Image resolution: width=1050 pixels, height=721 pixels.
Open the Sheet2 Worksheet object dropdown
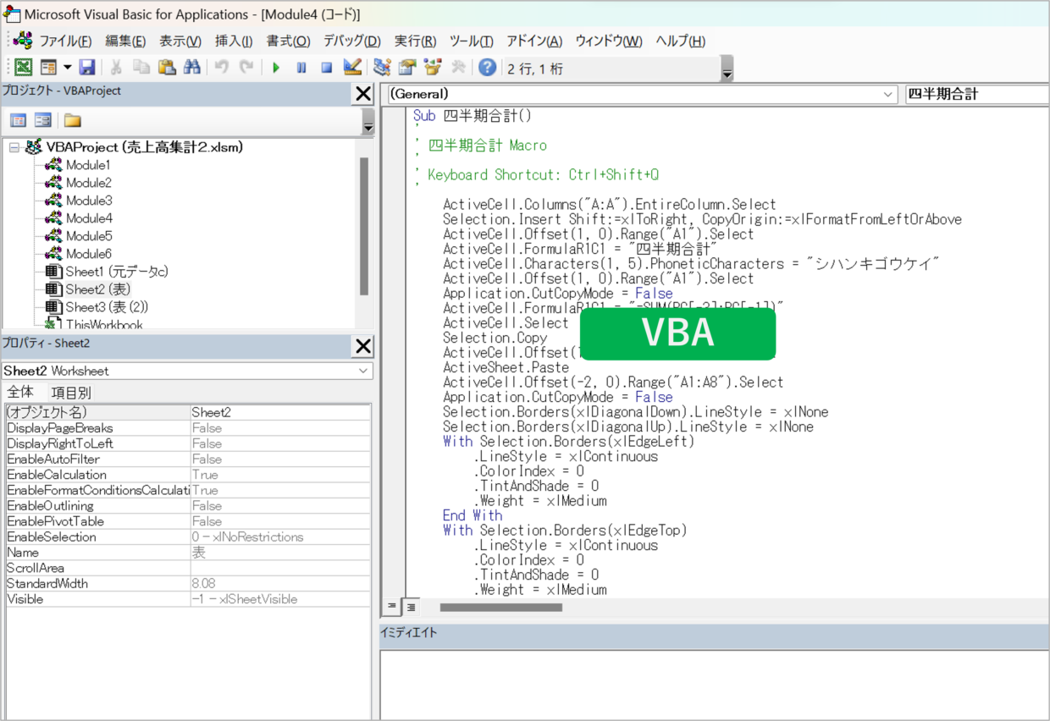coord(363,371)
